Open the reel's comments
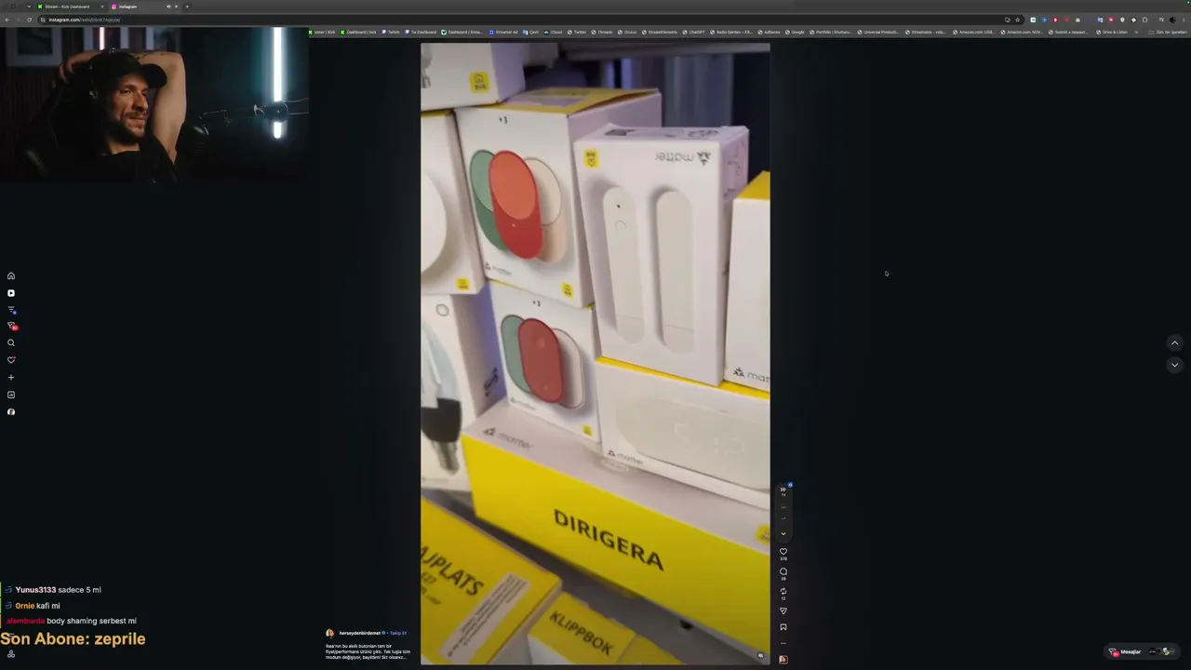Screen dimensions: 1191x670 pos(783,571)
